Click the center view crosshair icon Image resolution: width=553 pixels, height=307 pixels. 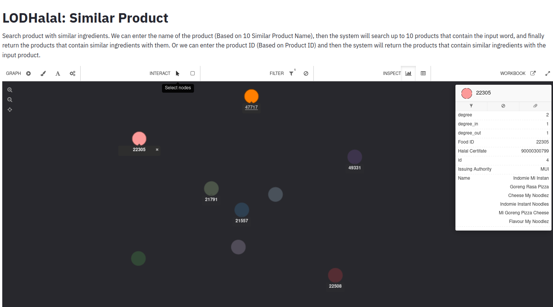10,110
